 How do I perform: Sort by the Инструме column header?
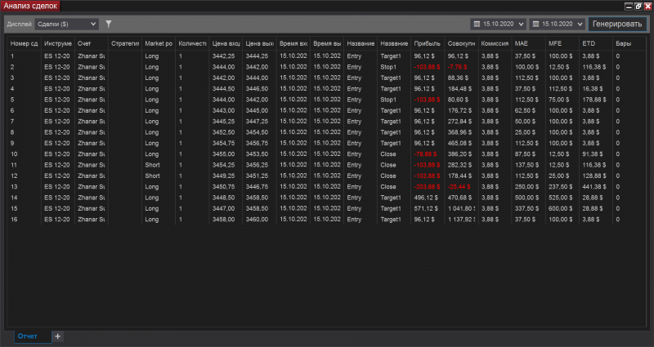pyautogui.click(x=58, y=44)
